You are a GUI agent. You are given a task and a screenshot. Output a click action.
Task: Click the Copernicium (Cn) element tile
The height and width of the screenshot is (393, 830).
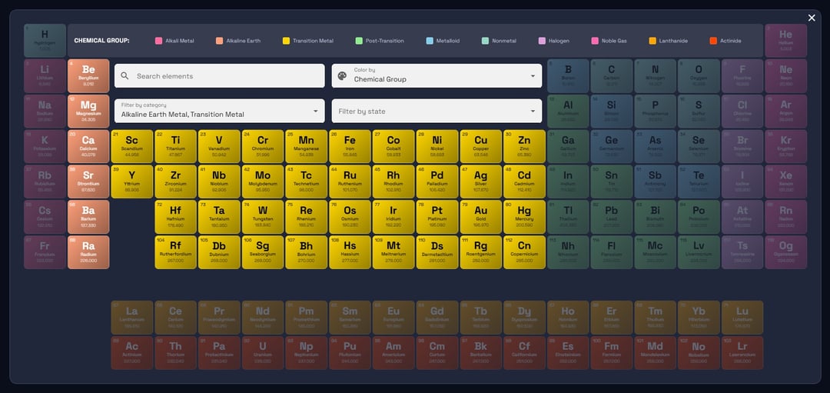coord(524,251)
